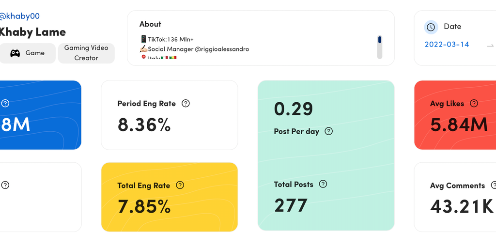Click the help icon beside Total Eng Rate
Image resolution: width=496 pixels, height=248 pixels.
pos(180,185)
